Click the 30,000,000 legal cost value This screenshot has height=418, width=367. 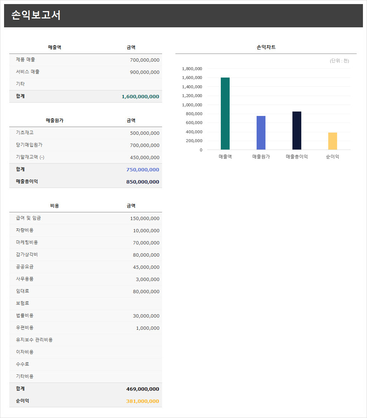(146, 316)
